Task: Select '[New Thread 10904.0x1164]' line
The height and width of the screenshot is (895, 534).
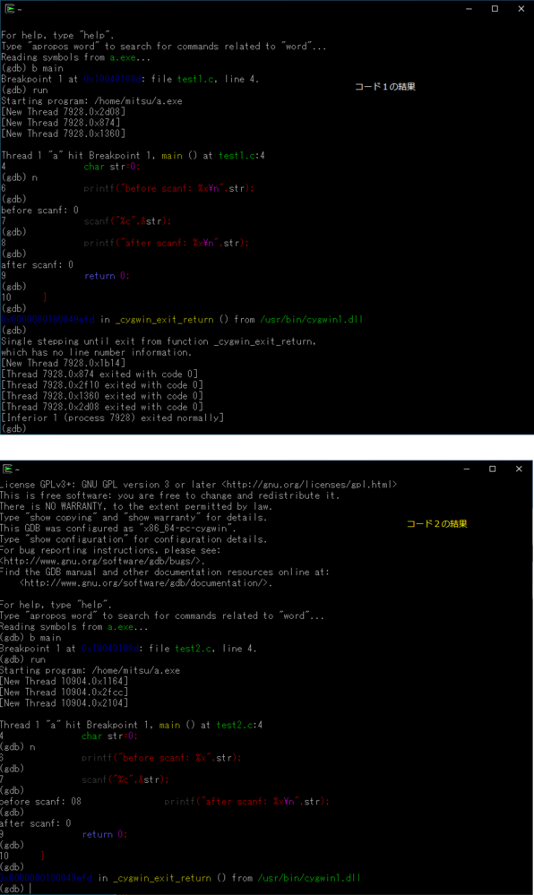Action: coord(64,682)
